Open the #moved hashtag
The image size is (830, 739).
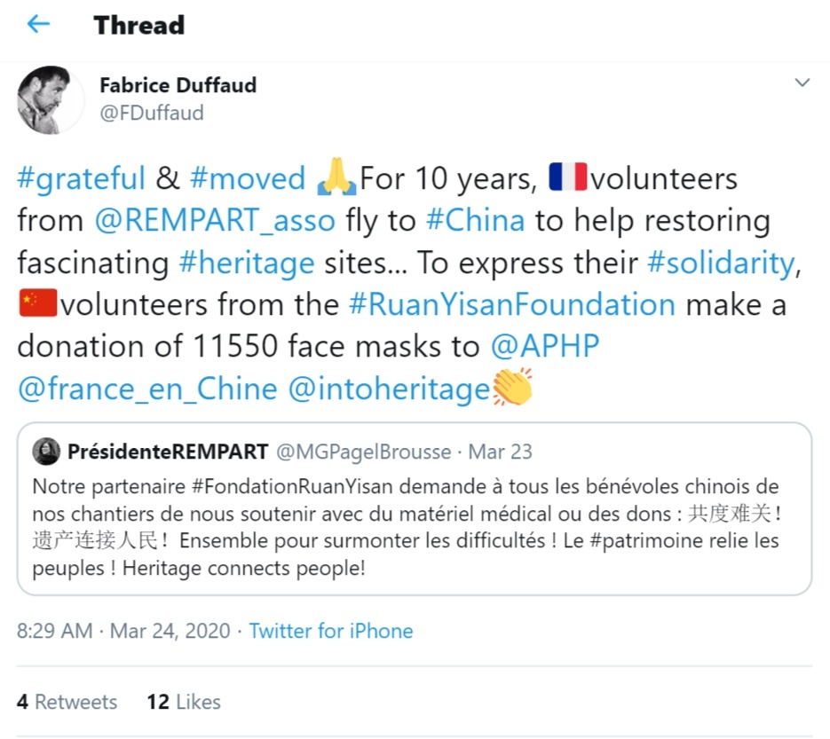click(247, 178)
